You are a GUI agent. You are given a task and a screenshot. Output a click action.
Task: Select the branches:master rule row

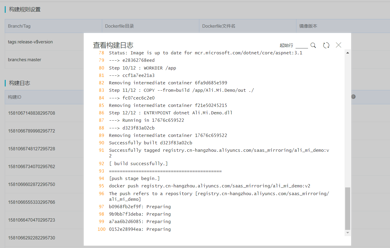point(25,59)
